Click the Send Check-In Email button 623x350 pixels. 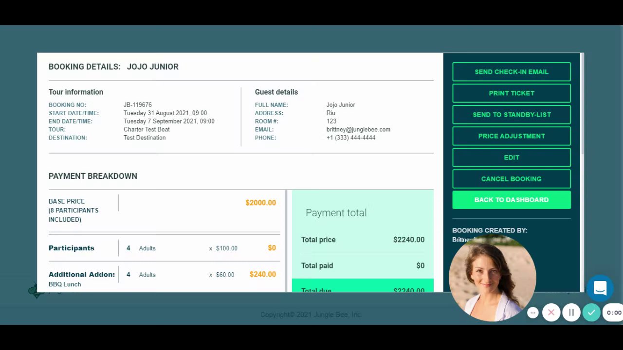coord(512,72)
